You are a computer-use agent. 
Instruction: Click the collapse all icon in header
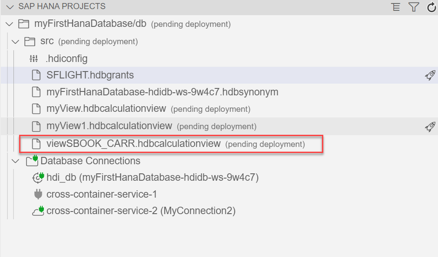pos(395,7)
